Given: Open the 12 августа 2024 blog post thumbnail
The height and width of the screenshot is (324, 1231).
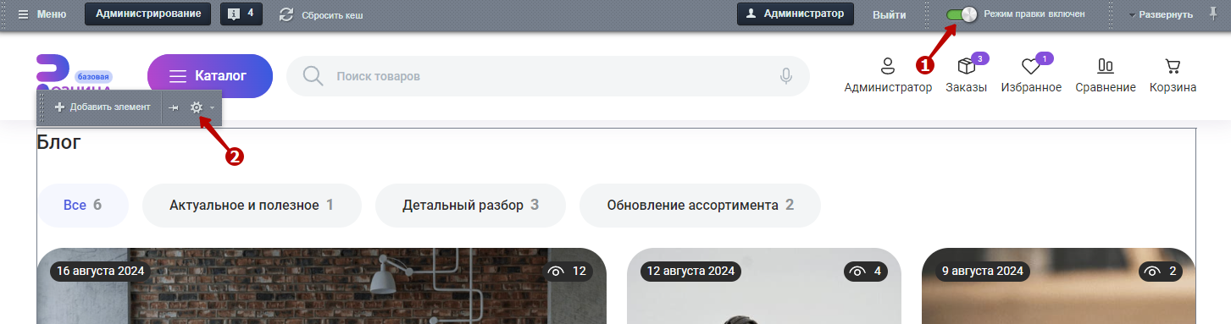Looking at the screenshot, I should [x=764, y=286].
